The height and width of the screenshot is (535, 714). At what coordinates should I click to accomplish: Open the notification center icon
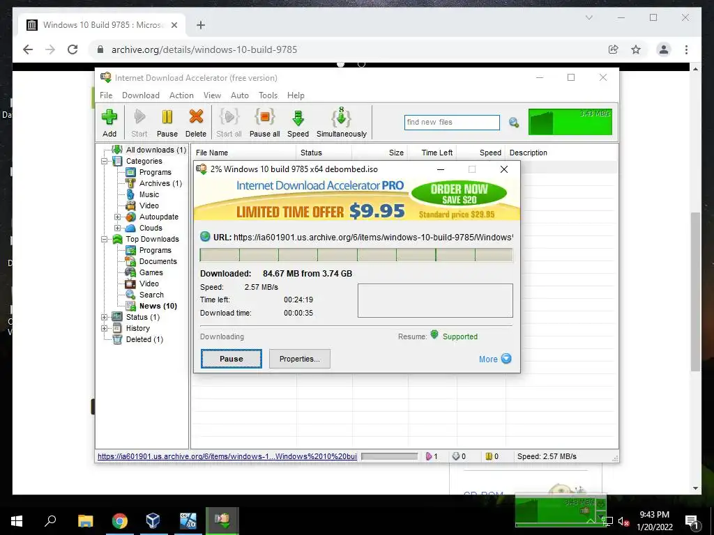pos(692,521)
